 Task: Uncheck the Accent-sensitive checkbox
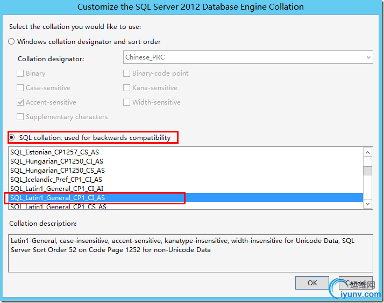click(x=20, y=102)
